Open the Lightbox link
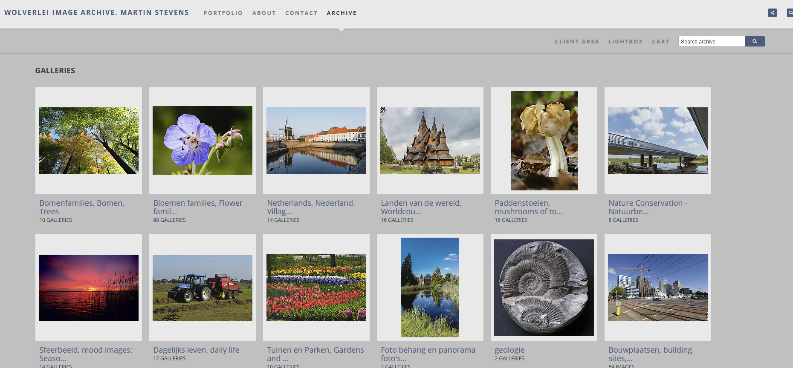Screen dimensions: 793x368 click(x=625, y=42)
